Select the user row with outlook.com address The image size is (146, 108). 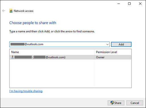click(71, 57)
